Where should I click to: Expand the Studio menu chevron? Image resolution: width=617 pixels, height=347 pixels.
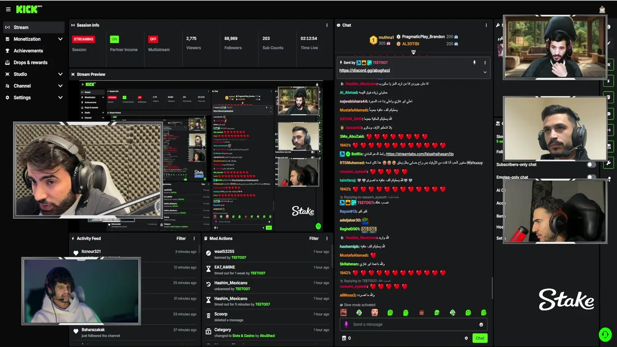point(60,74)
